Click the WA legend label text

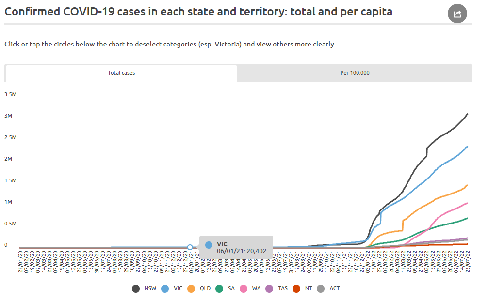coord(256,288)
